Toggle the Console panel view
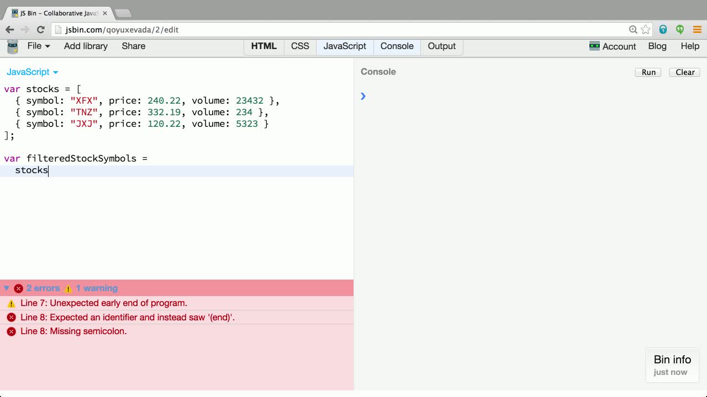This screenshot has width=707, height=397. [x=397, y=46]
